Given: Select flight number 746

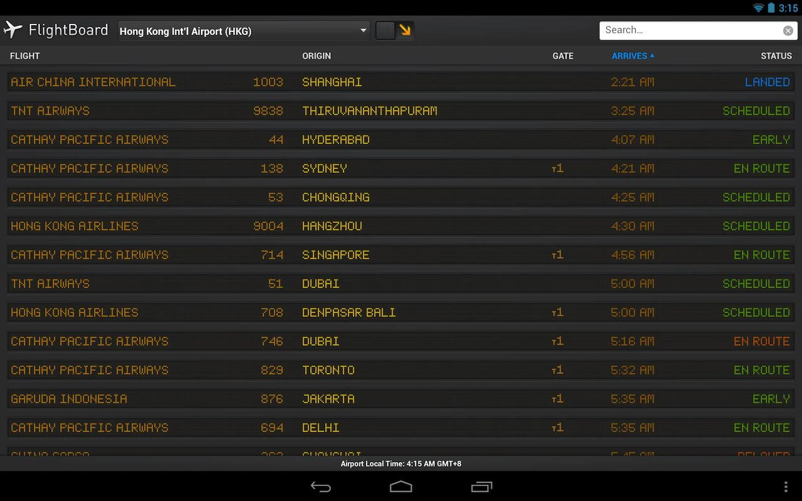Looking at the screenshot, I should pos(272,341).
